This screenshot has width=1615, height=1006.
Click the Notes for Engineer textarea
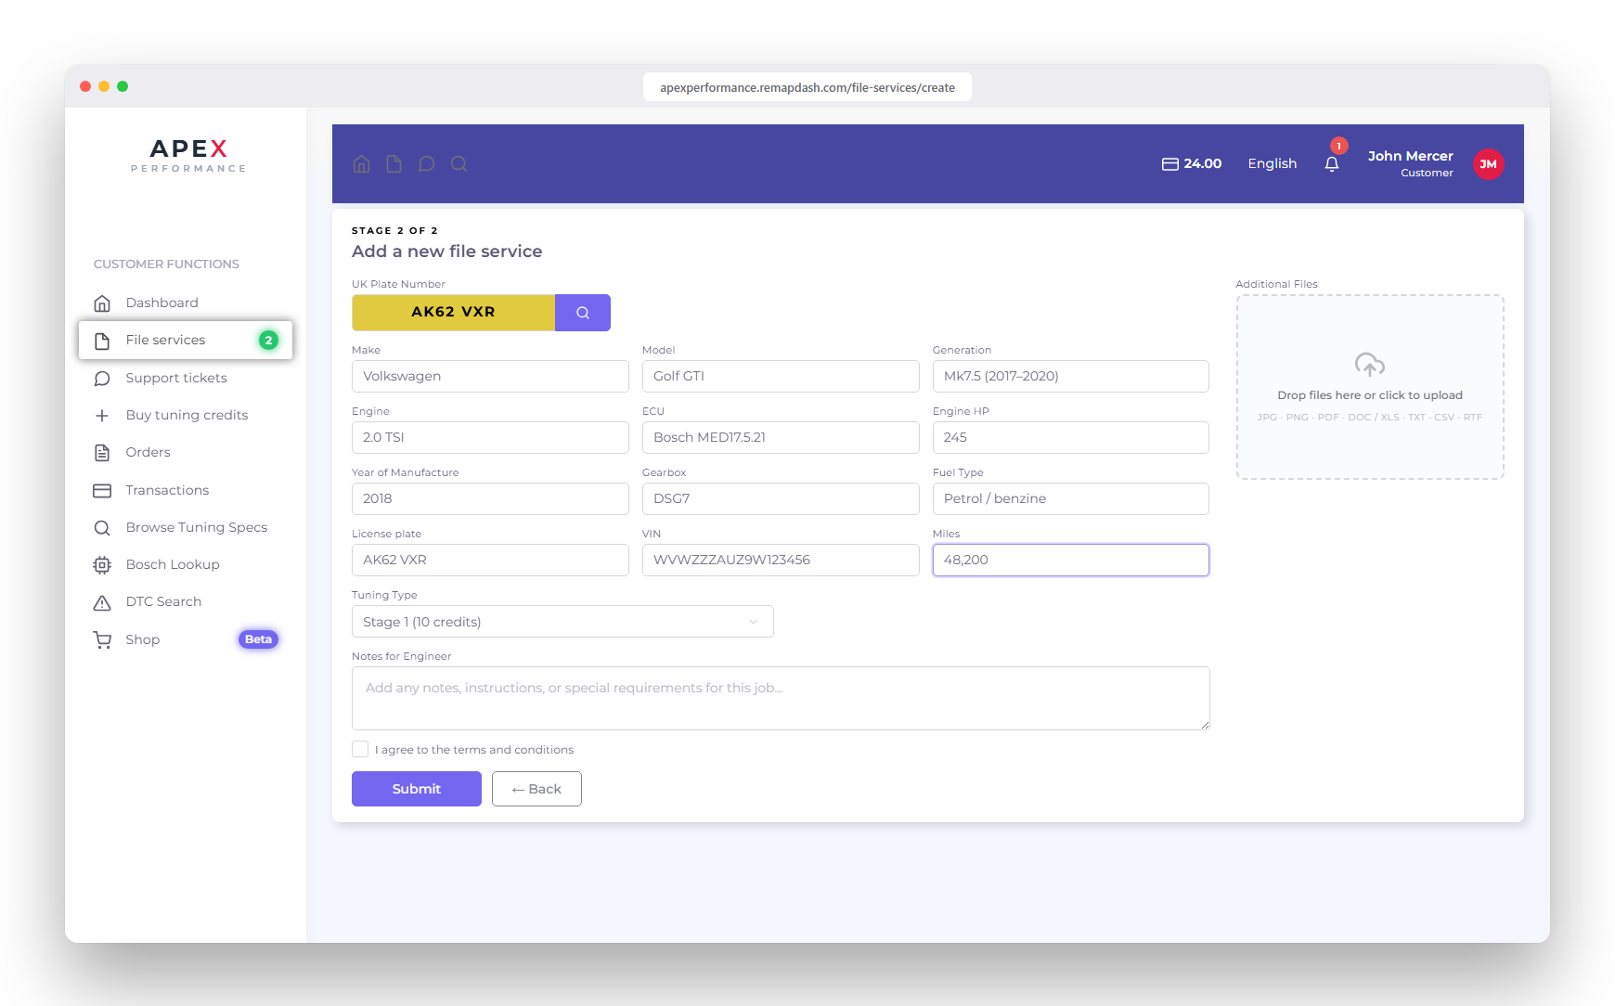781,699
